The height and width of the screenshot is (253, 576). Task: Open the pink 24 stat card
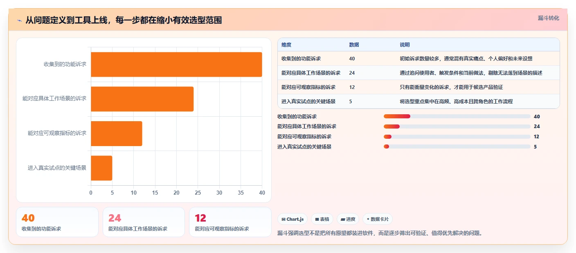(144, 222)
